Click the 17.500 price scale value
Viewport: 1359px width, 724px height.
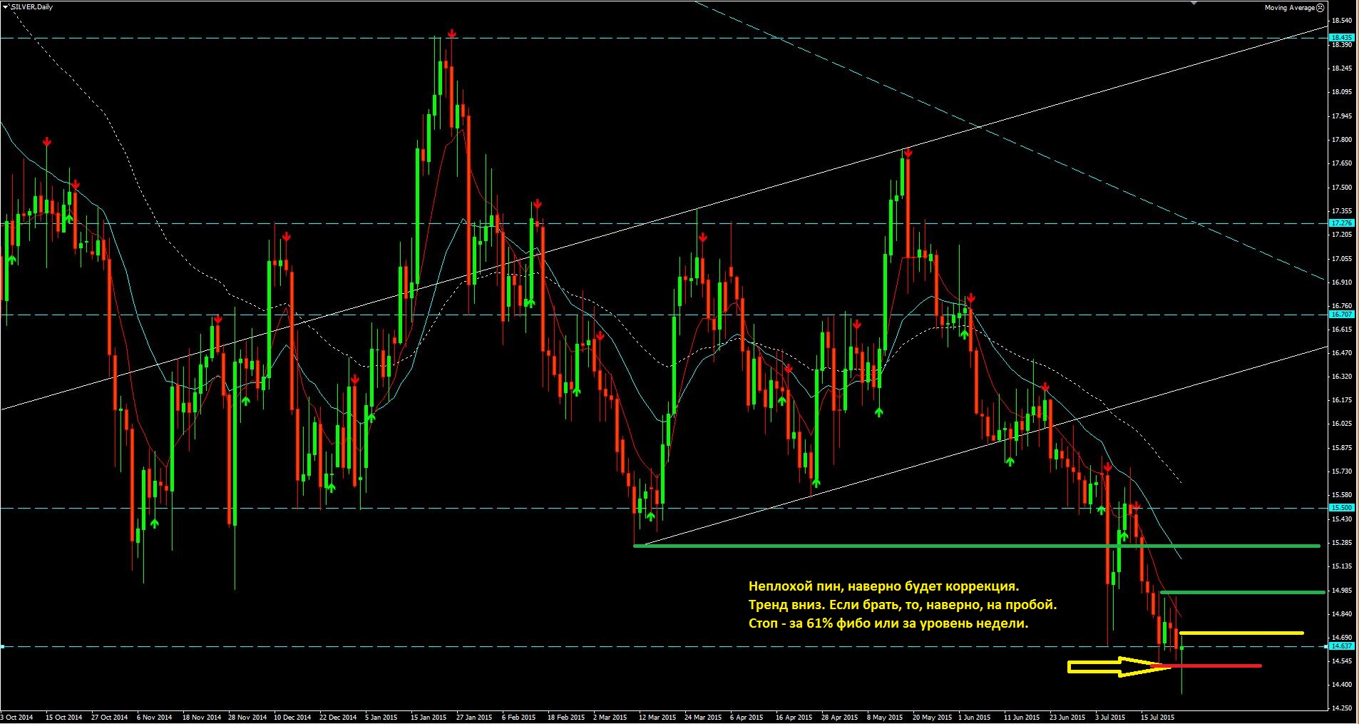coord(1341,188)
